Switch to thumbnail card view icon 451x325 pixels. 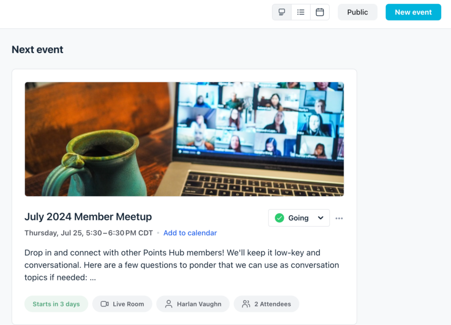pos(282,12)
